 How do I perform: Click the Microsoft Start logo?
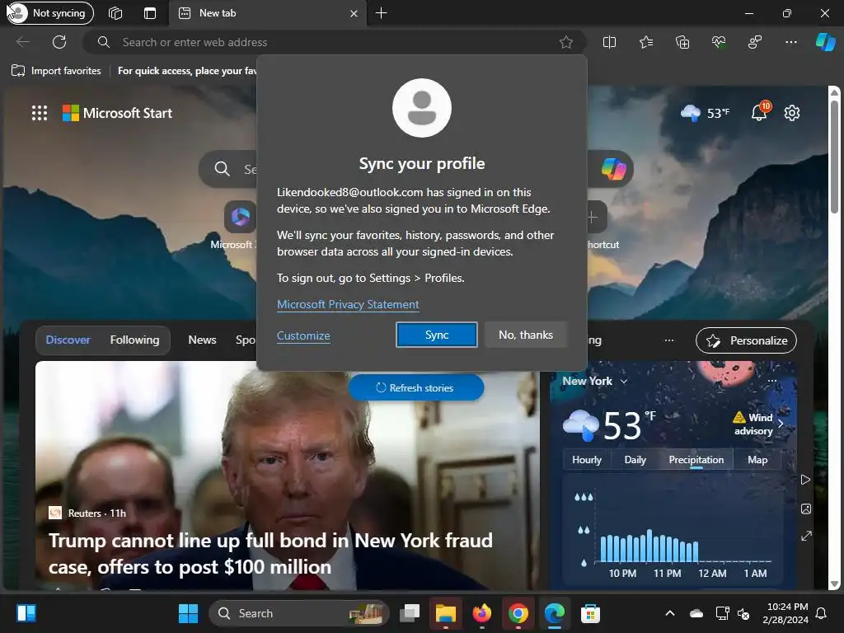117,113
